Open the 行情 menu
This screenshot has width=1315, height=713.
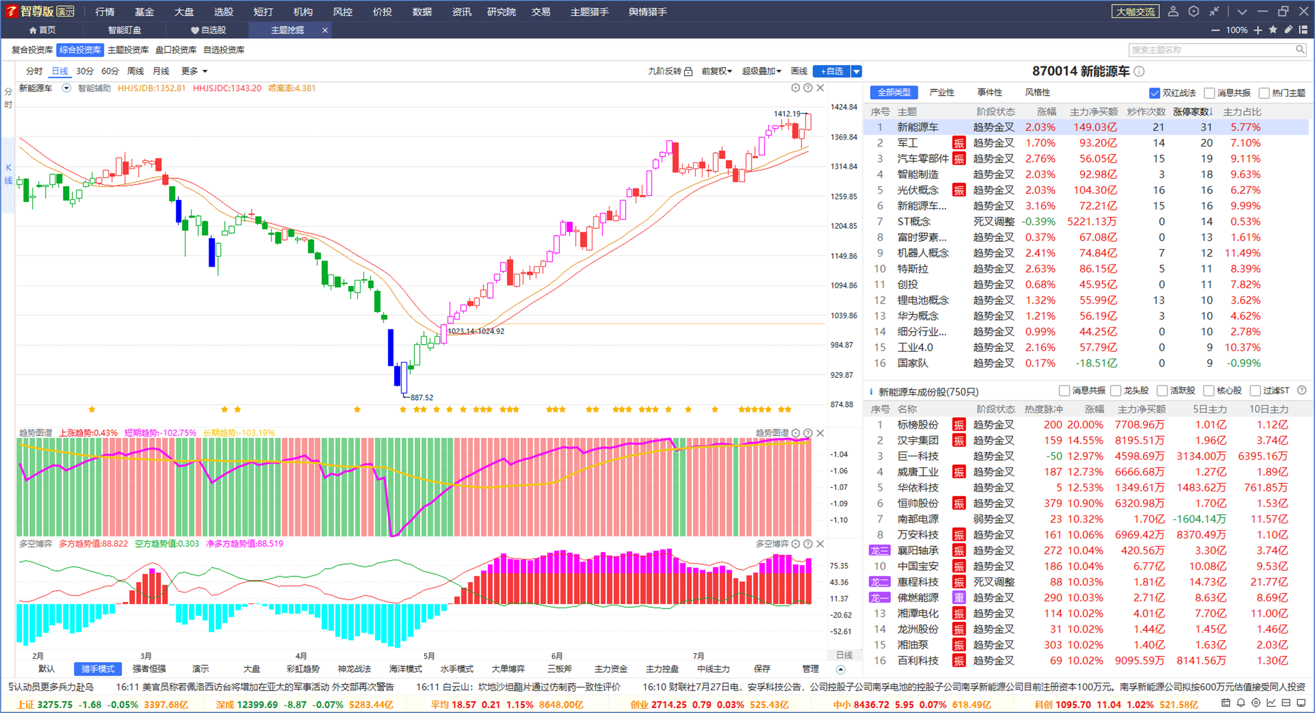105,11
